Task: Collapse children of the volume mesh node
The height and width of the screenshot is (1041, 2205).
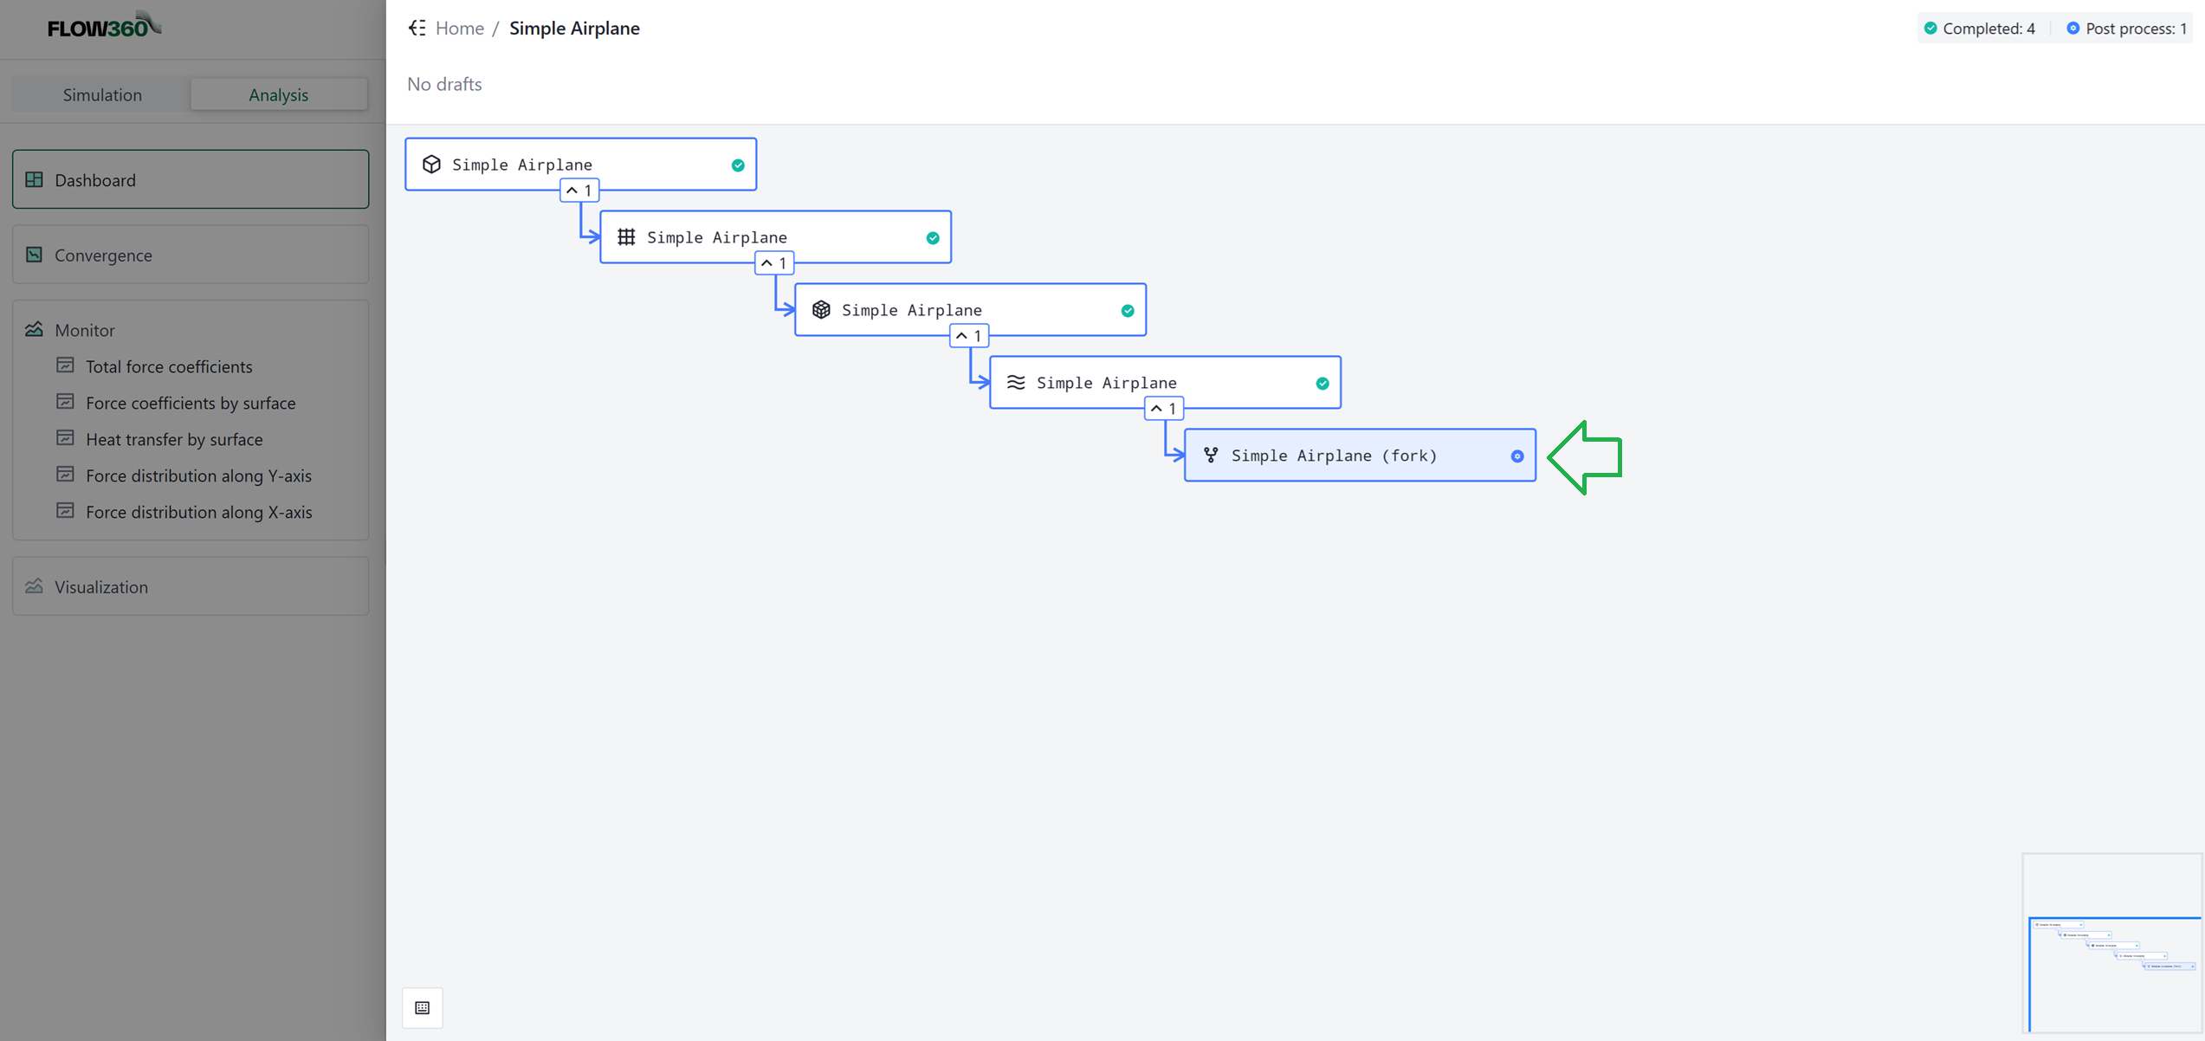Action: tap(969, 335)
